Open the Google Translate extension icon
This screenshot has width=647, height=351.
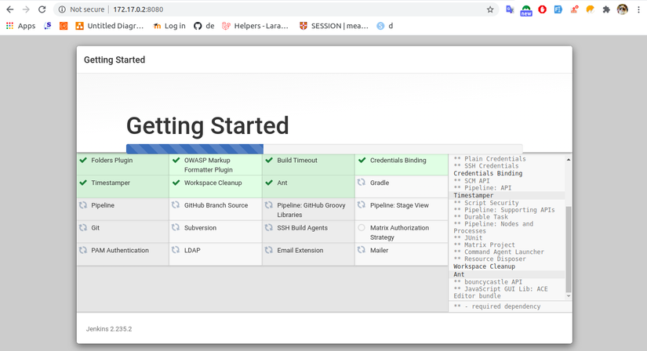(x=510, y=9)
